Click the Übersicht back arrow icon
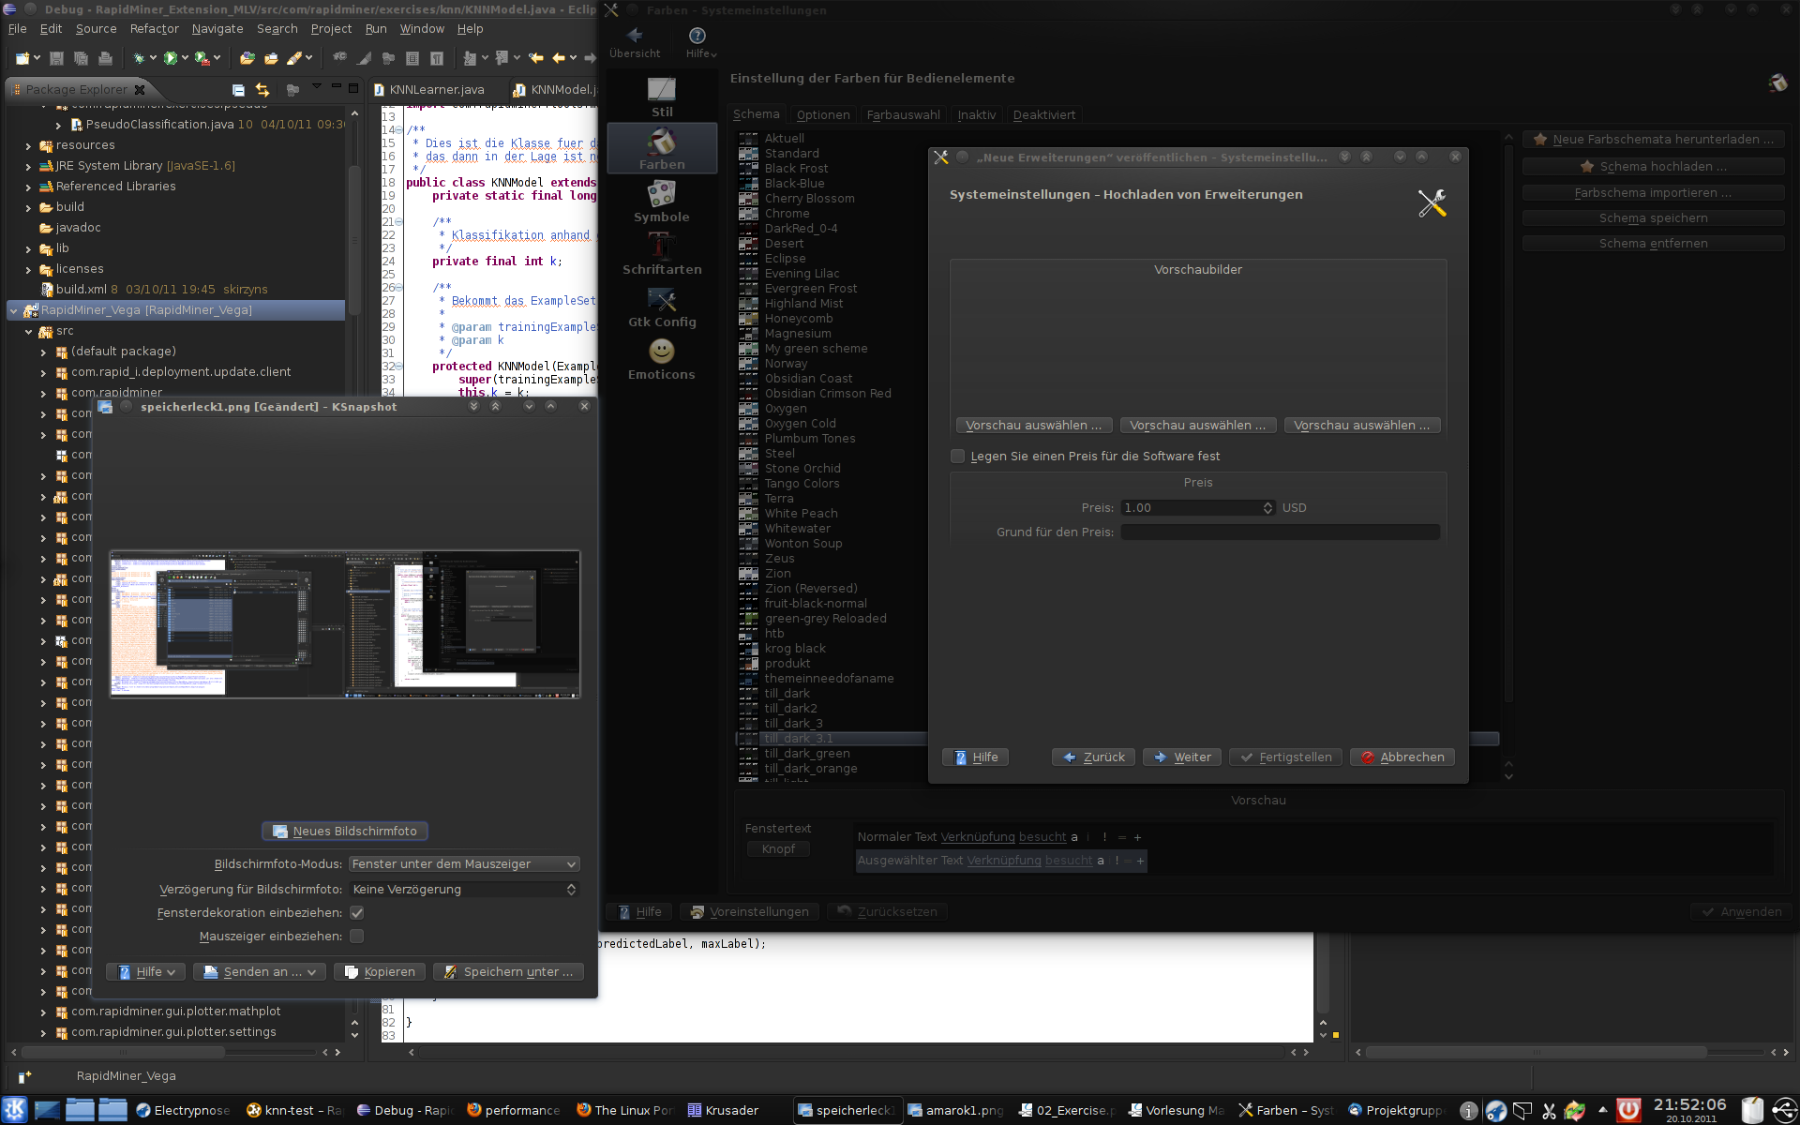Screen dimensions: 1800x1125 (x=635, y=36)
